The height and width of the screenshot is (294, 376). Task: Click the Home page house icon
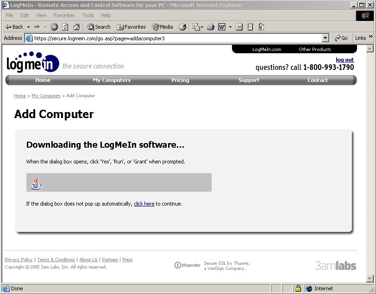pyautogui.click(x=76, y=27)
